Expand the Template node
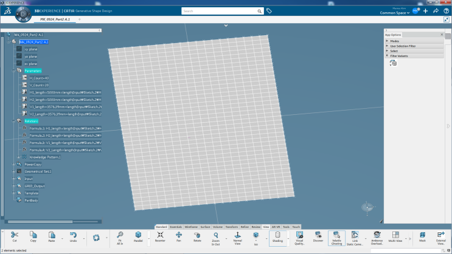452x254 pixels. (13, 193)
